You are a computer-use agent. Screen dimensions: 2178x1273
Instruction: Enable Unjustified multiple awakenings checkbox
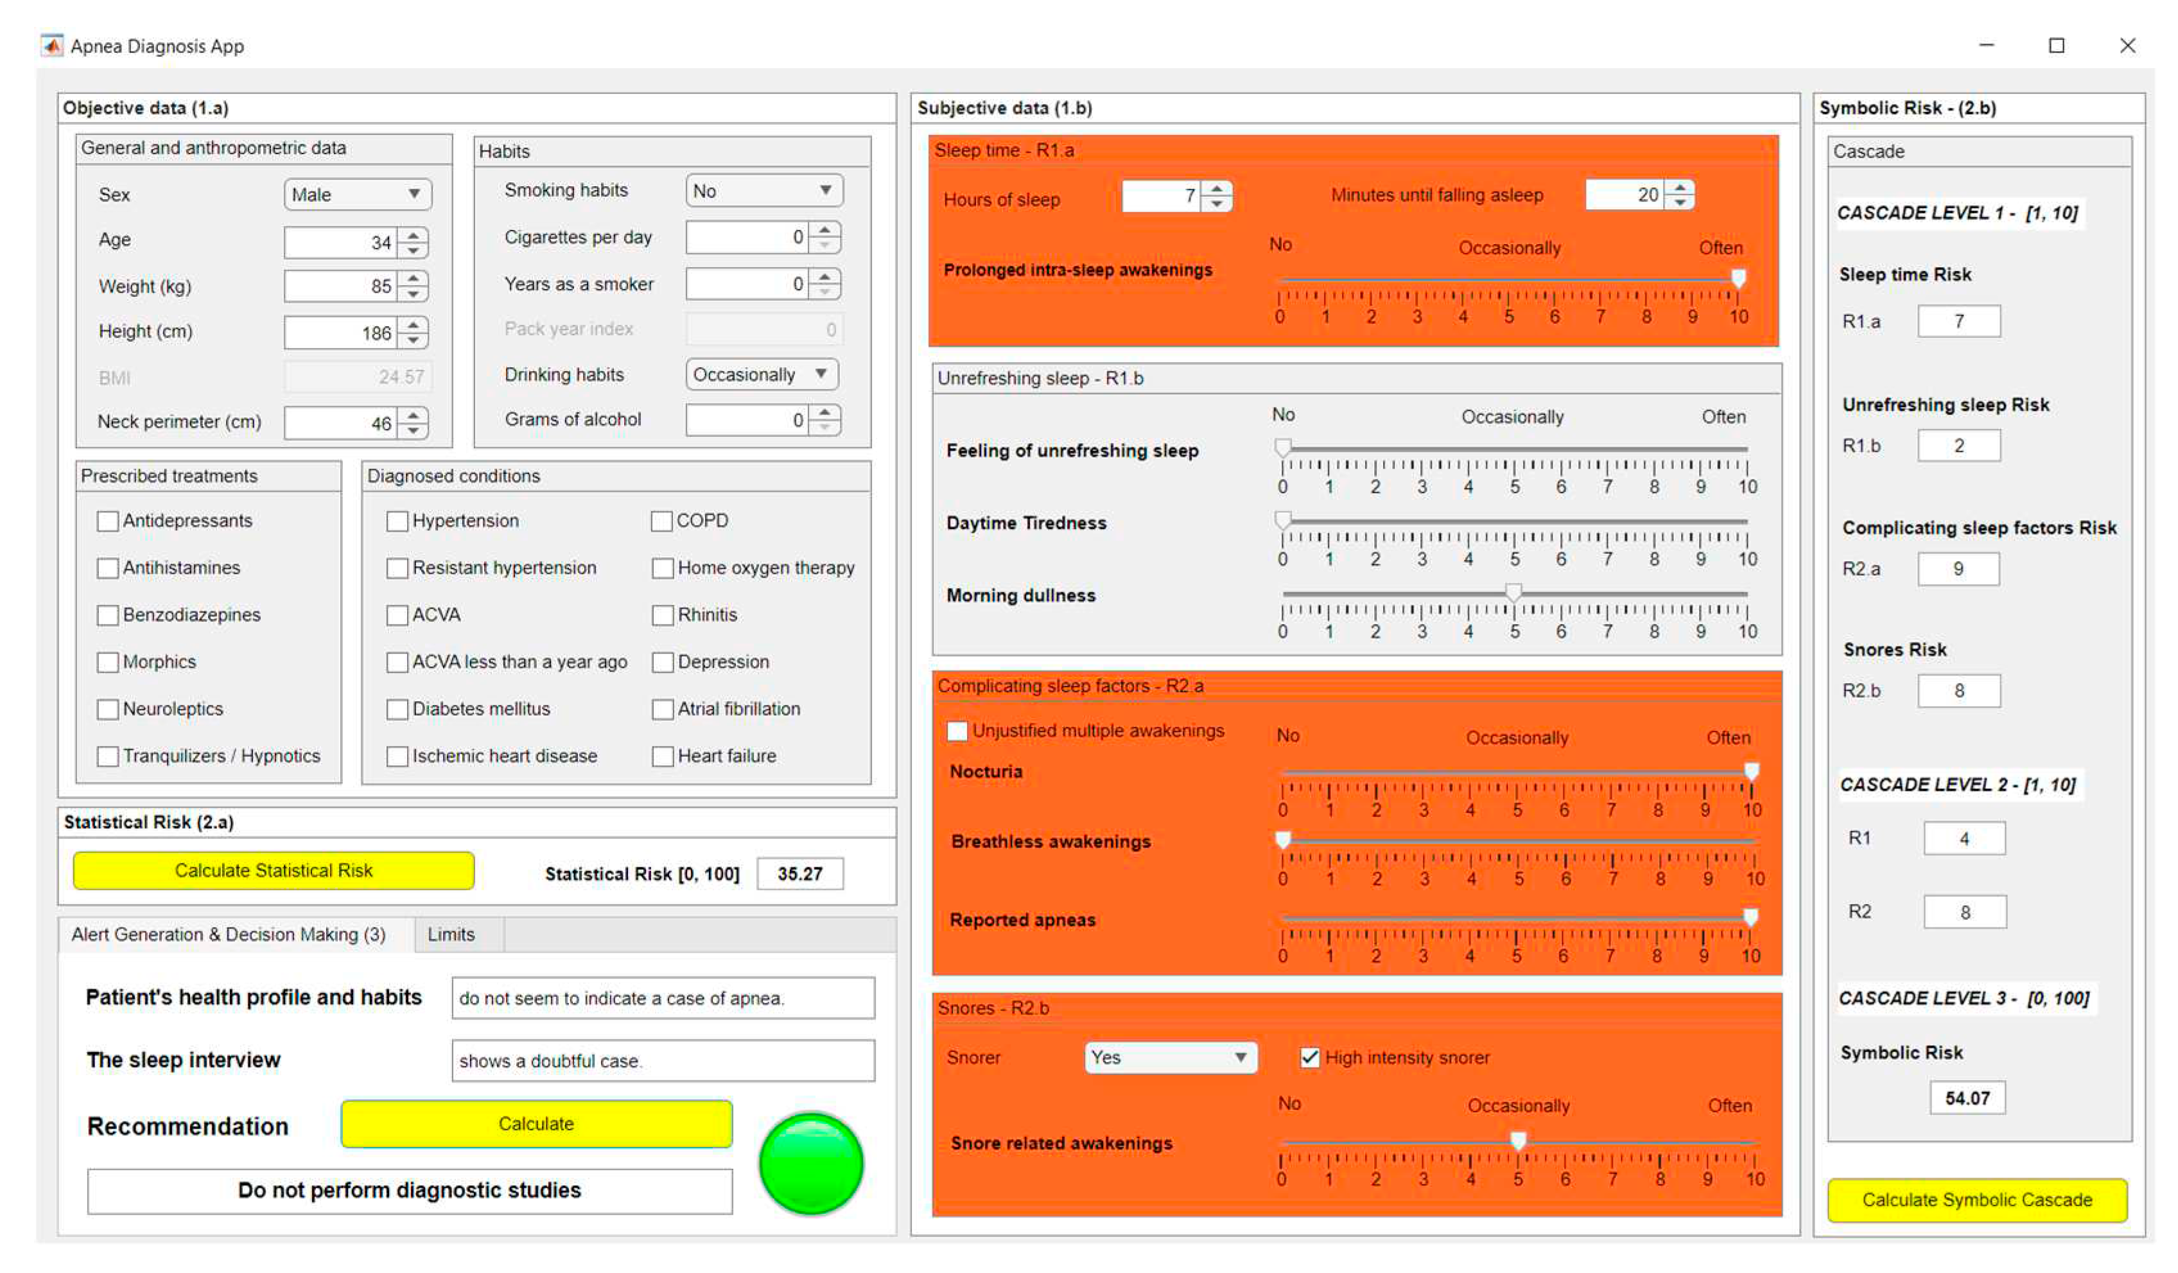(957, 731)
